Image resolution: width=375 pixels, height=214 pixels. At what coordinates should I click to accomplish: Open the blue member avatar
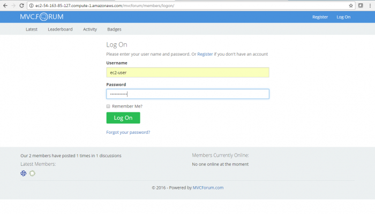pyautogui.click(x=24, y=173)
